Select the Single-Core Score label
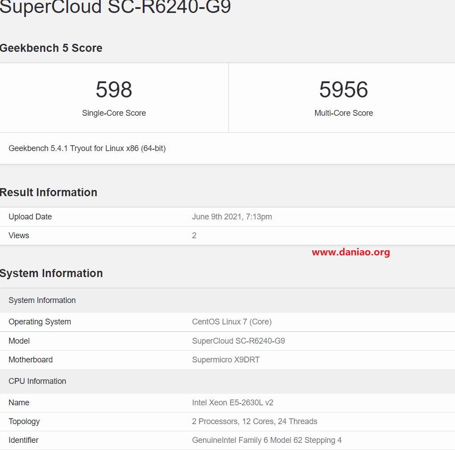455x450 pixels. pos(114,113)
